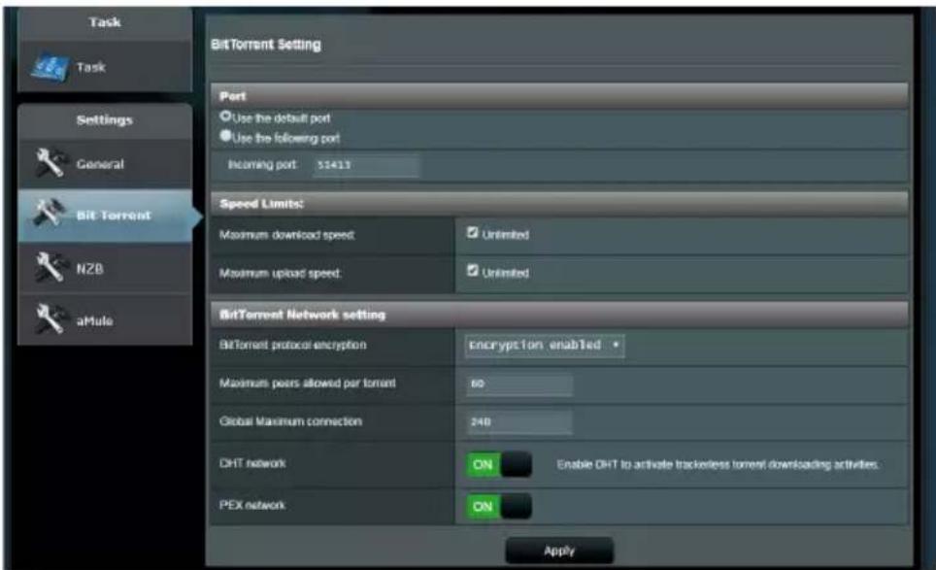
Task: Toggle Unlimited for maximum upload speed
Action: pos(472,271)
